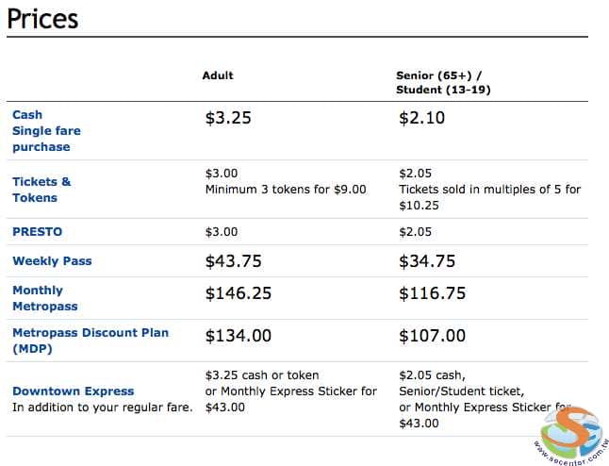
Task: Click the $107.00 senior MDP price
Action: pos(432,336)
